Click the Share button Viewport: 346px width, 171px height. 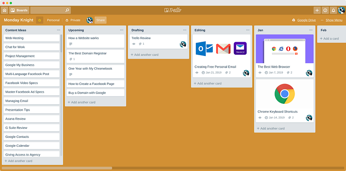coord(100,20)
